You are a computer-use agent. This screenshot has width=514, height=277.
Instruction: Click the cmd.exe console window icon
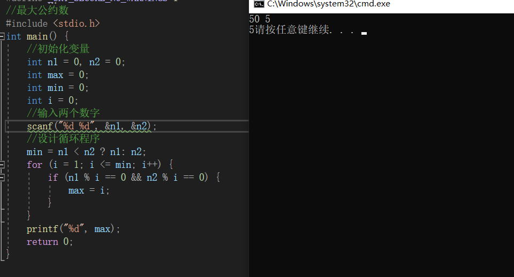259,4
